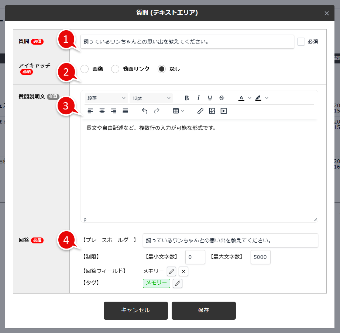Undo the last editor action

[x=145, y=111]
